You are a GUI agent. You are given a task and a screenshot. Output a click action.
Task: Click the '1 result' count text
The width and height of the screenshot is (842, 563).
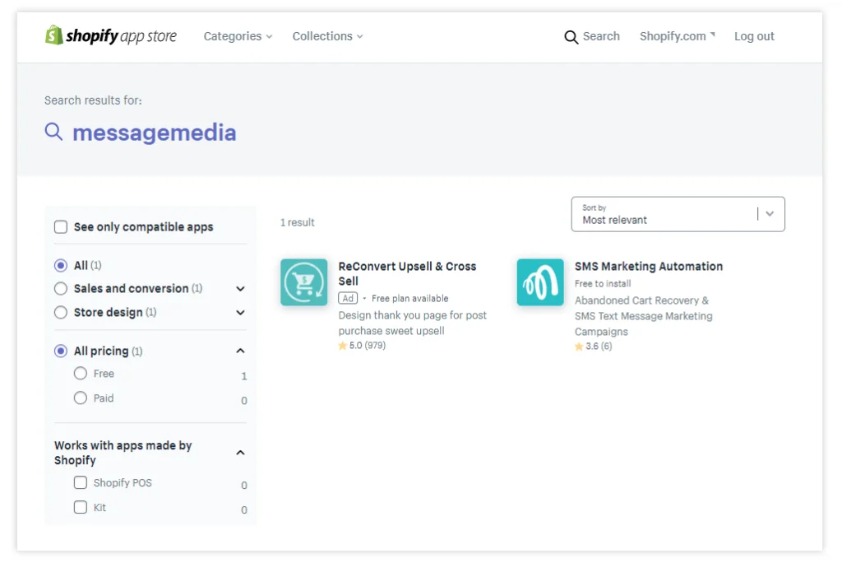(x=298, y=222)
